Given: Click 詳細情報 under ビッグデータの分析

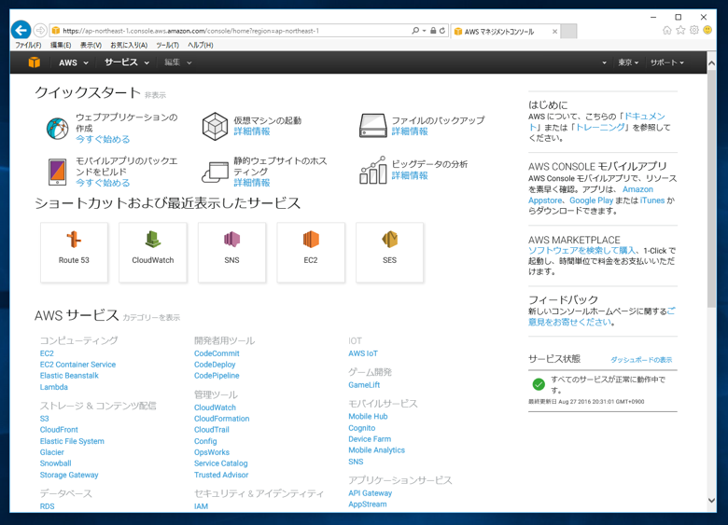Looking at the screenshot, I should pyautogui.click(x=410, y=175).
